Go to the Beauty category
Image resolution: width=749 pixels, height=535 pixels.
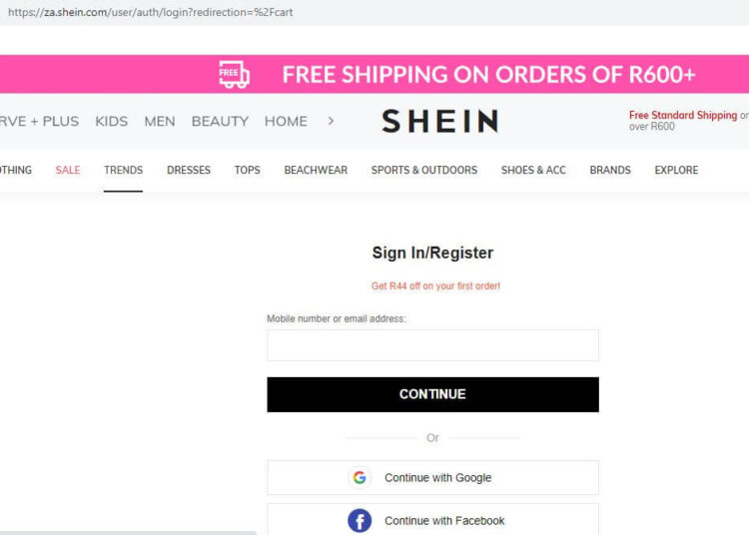tap(220, 122)
